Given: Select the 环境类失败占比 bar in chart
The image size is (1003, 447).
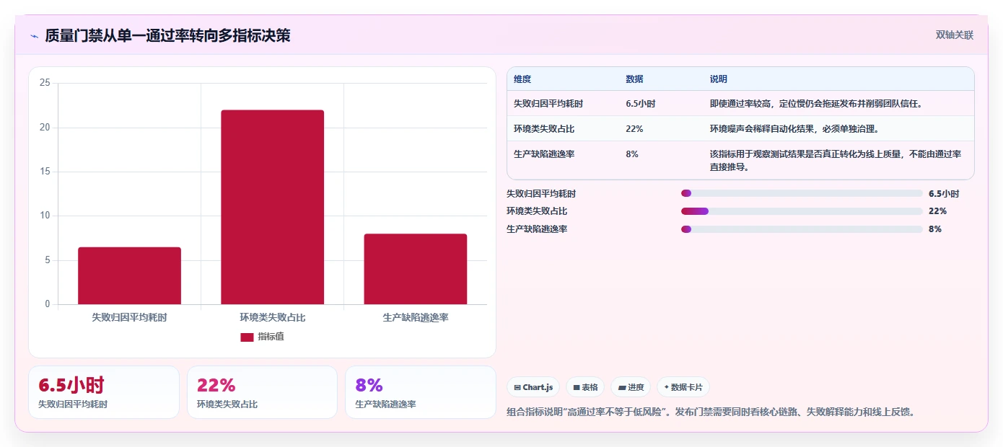Looking at the screenshot, I should [272, 208].
